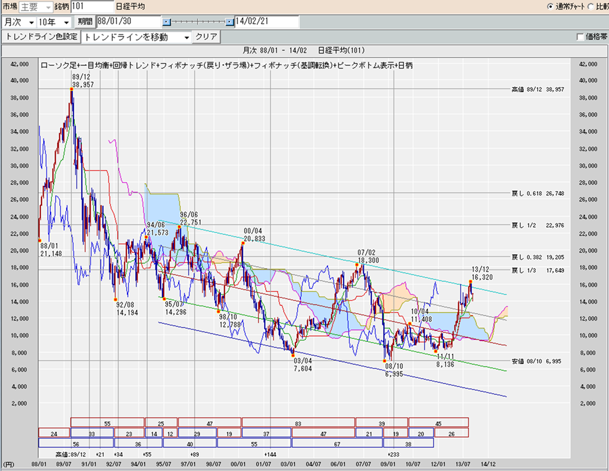Click the 92/08 14,194 bottom label

(127, 309)
